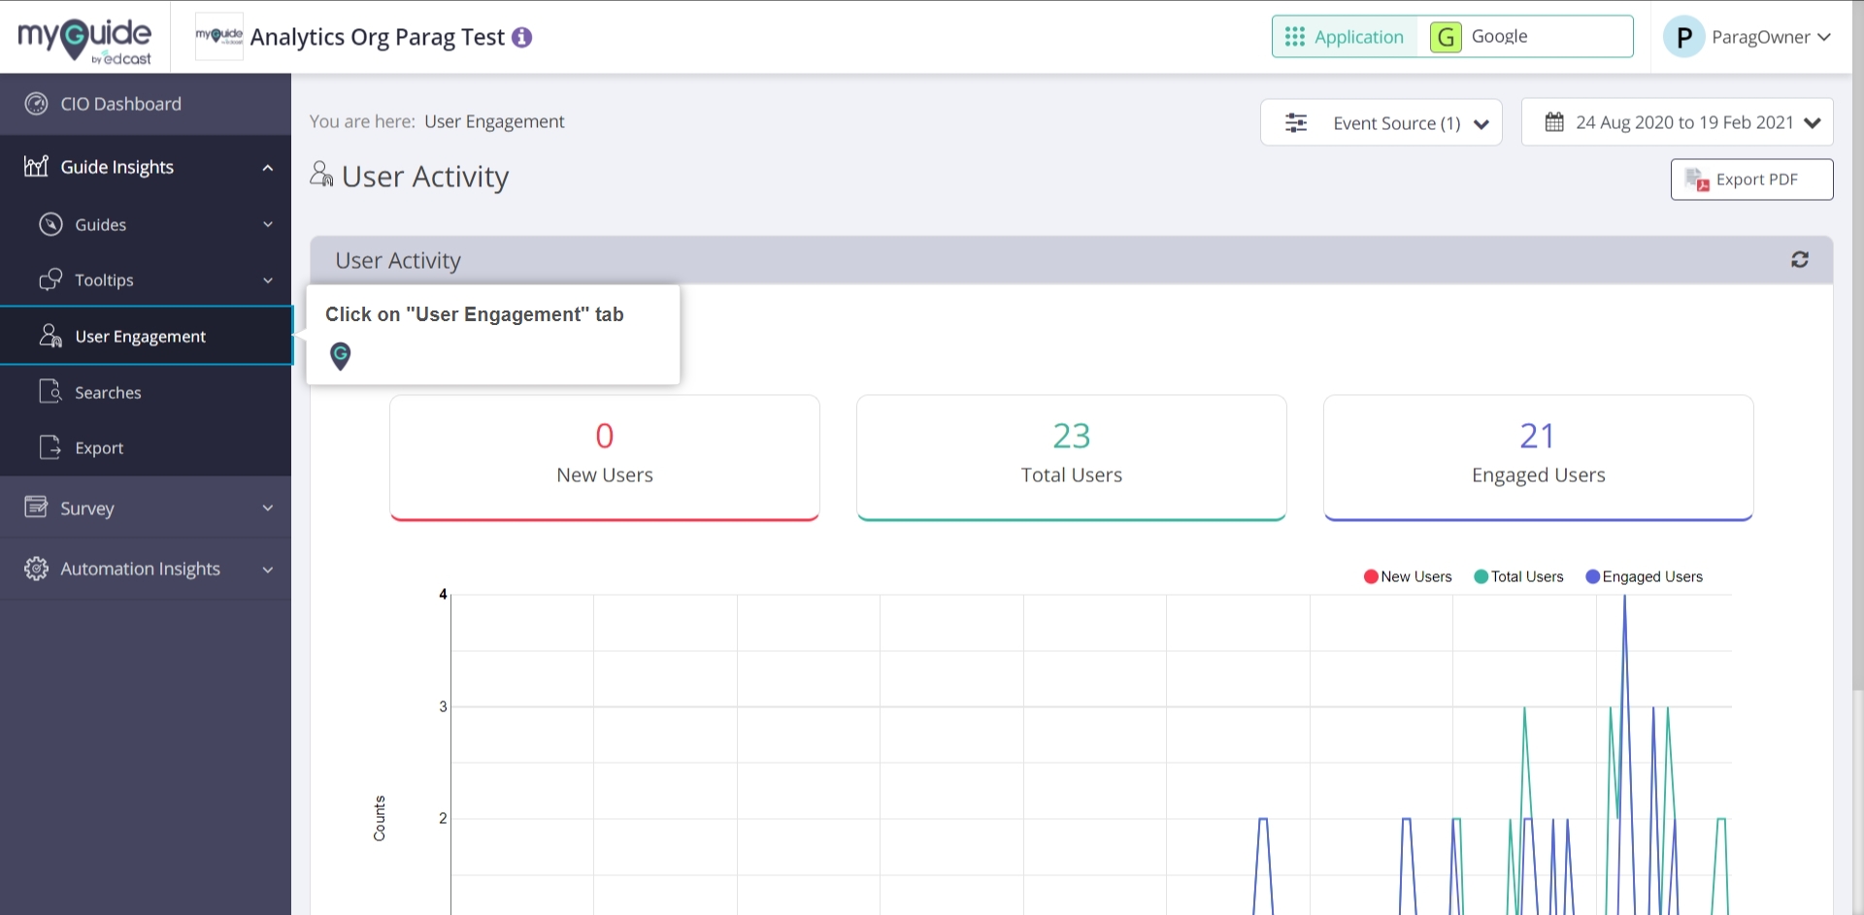
Task: Click the PDF file icon
Action: click(x=1697, y=180)
